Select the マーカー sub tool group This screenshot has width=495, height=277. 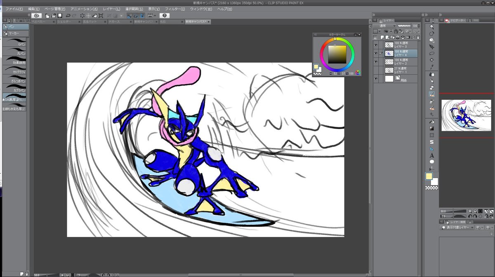pyautogui.click(x=16, y=33)
